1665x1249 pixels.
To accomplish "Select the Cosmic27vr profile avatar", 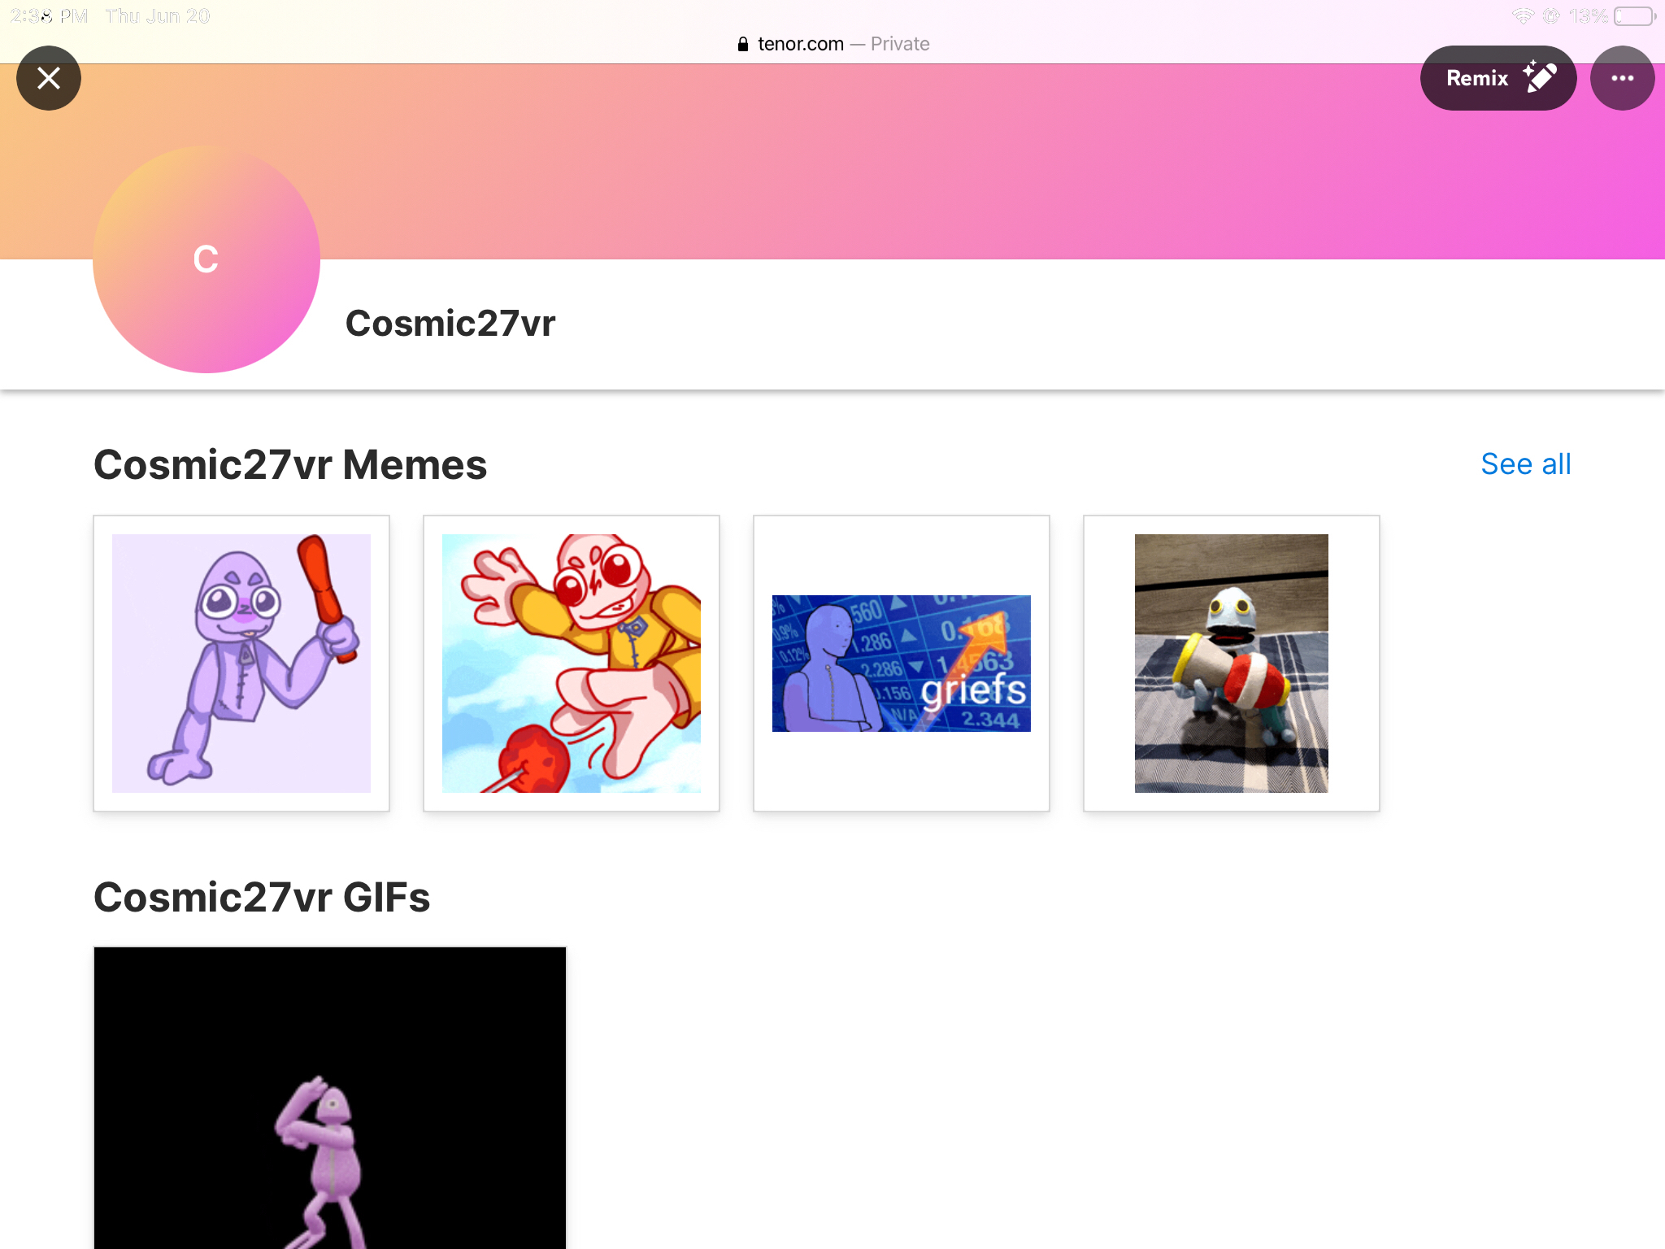I will click(x=206, y=259).
